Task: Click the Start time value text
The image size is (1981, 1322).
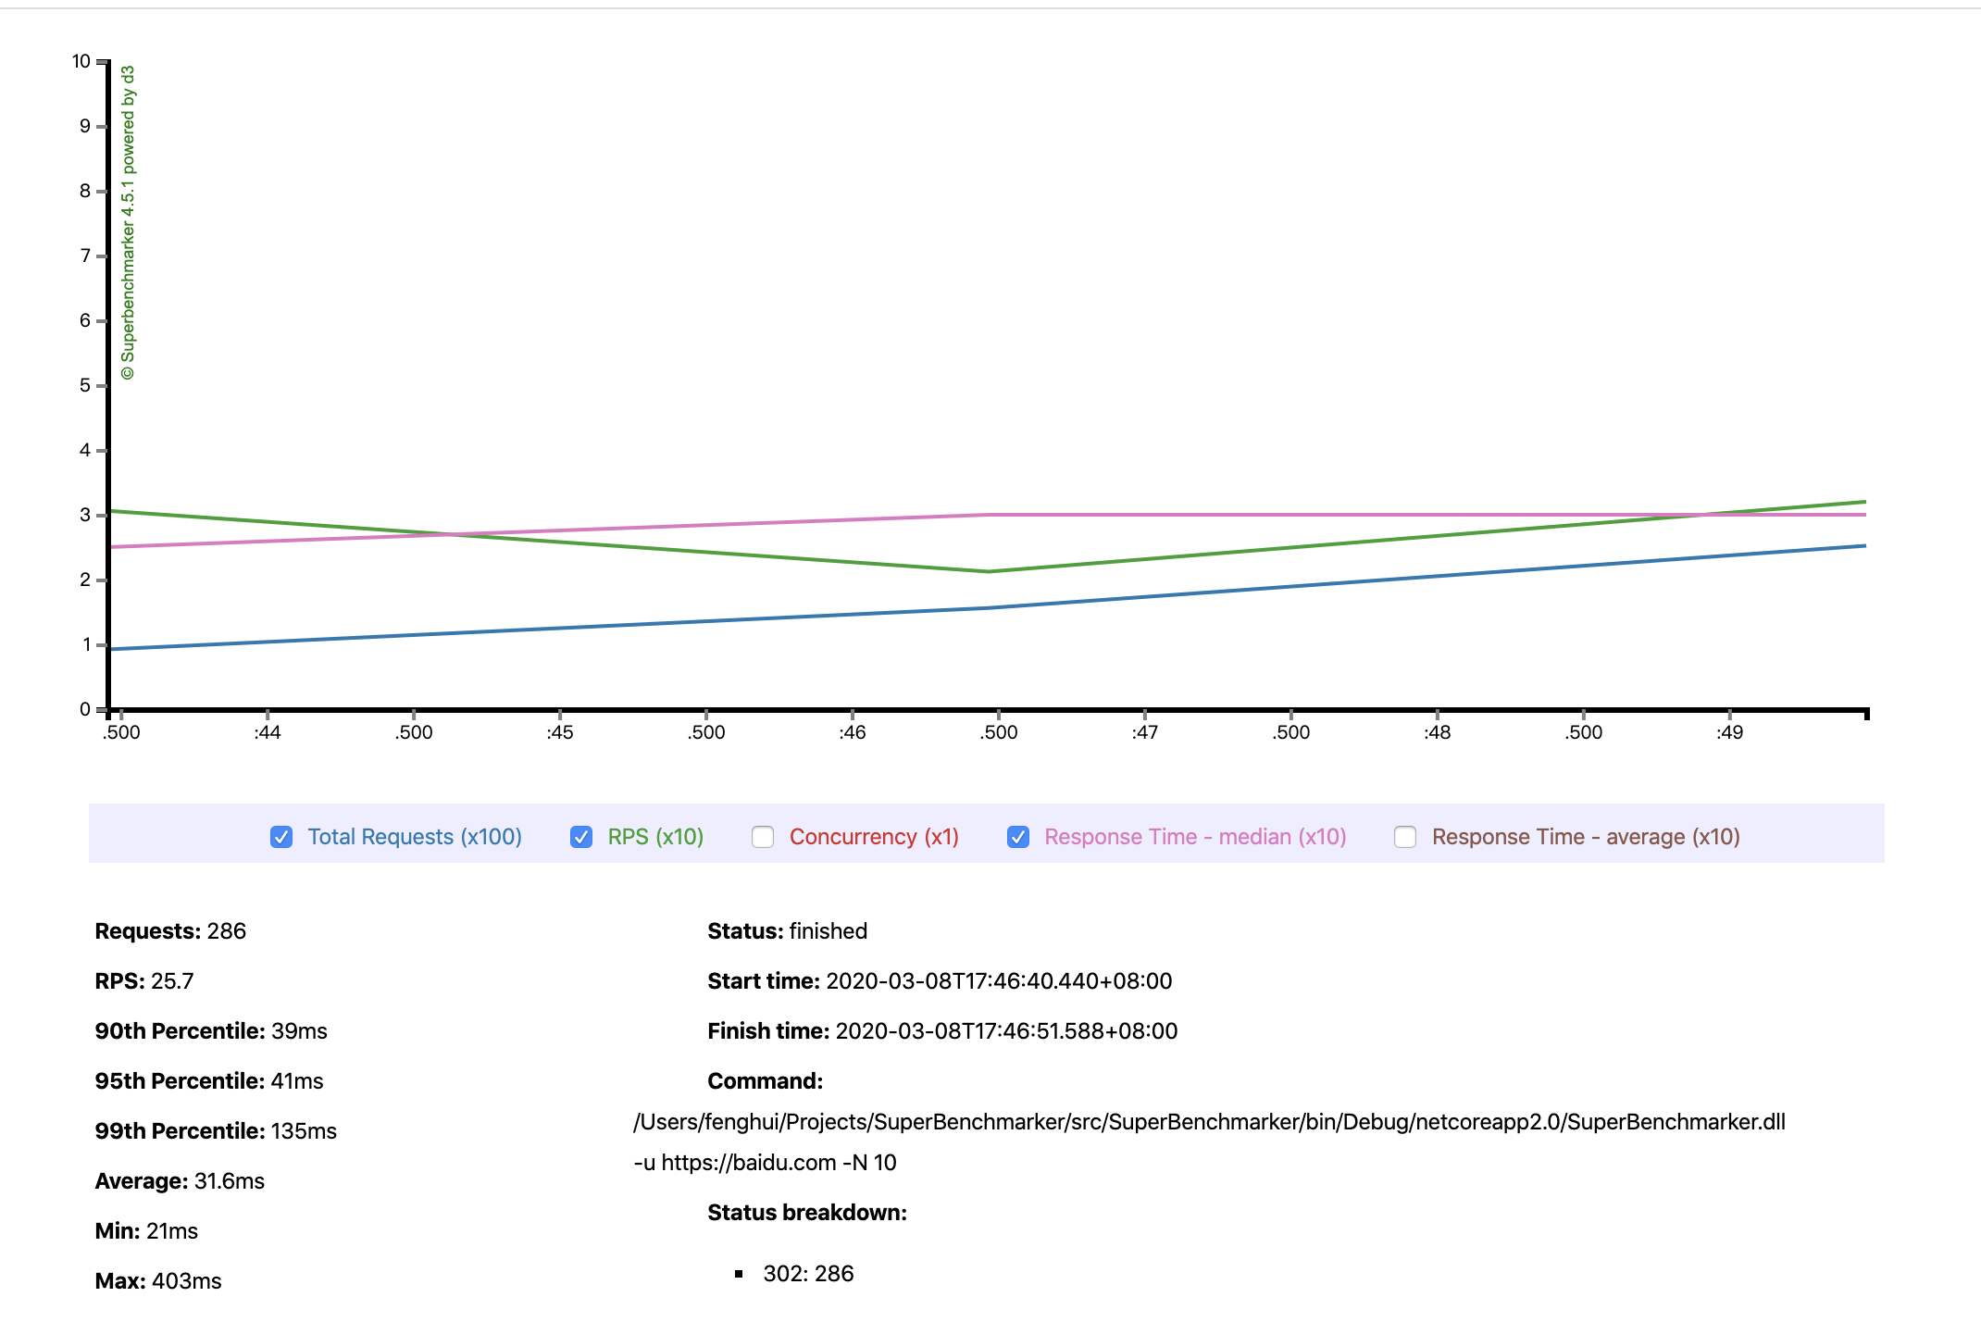Action: pyautogui.click(x=998, y=981)
